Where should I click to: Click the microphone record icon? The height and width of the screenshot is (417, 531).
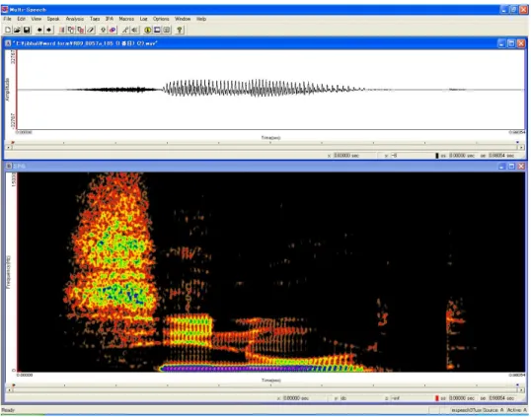point(103,31)
